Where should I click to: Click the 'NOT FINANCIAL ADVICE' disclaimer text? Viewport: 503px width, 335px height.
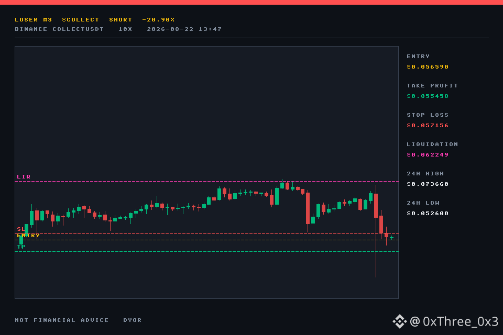point(62,320)
